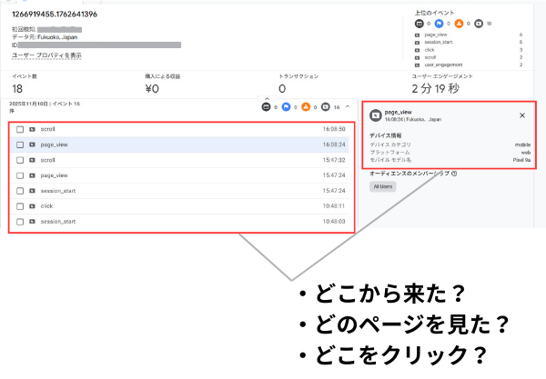Click the event icon of the click row

coord(32,206)
